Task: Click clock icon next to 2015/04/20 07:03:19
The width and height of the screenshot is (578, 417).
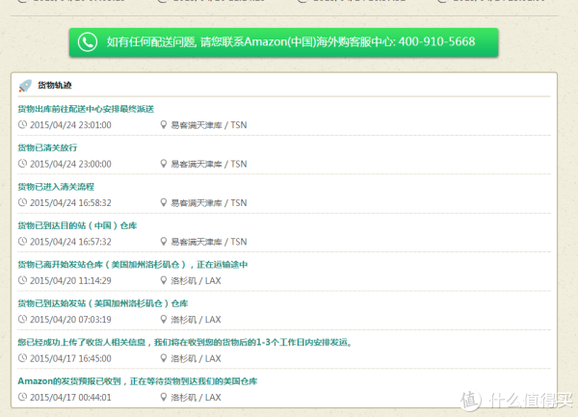Action: 22,319
